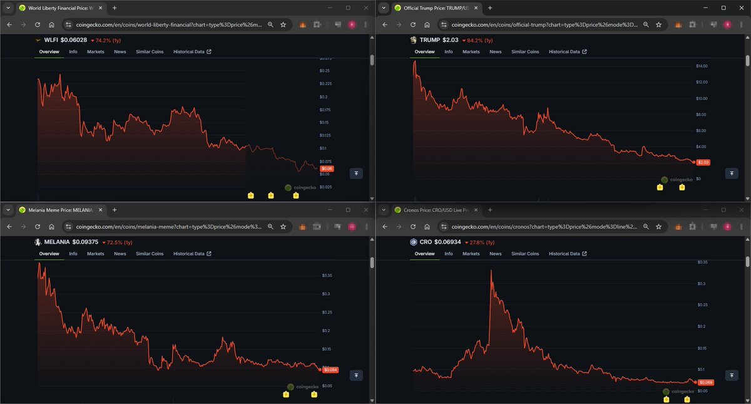Open zoom magnifier in WLFI window address bar
The height and width of the screenshot is (404, 751).
click(x=270, y=24)
